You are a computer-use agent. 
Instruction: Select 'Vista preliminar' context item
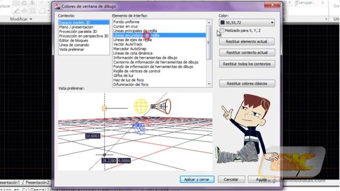(72, 49)
